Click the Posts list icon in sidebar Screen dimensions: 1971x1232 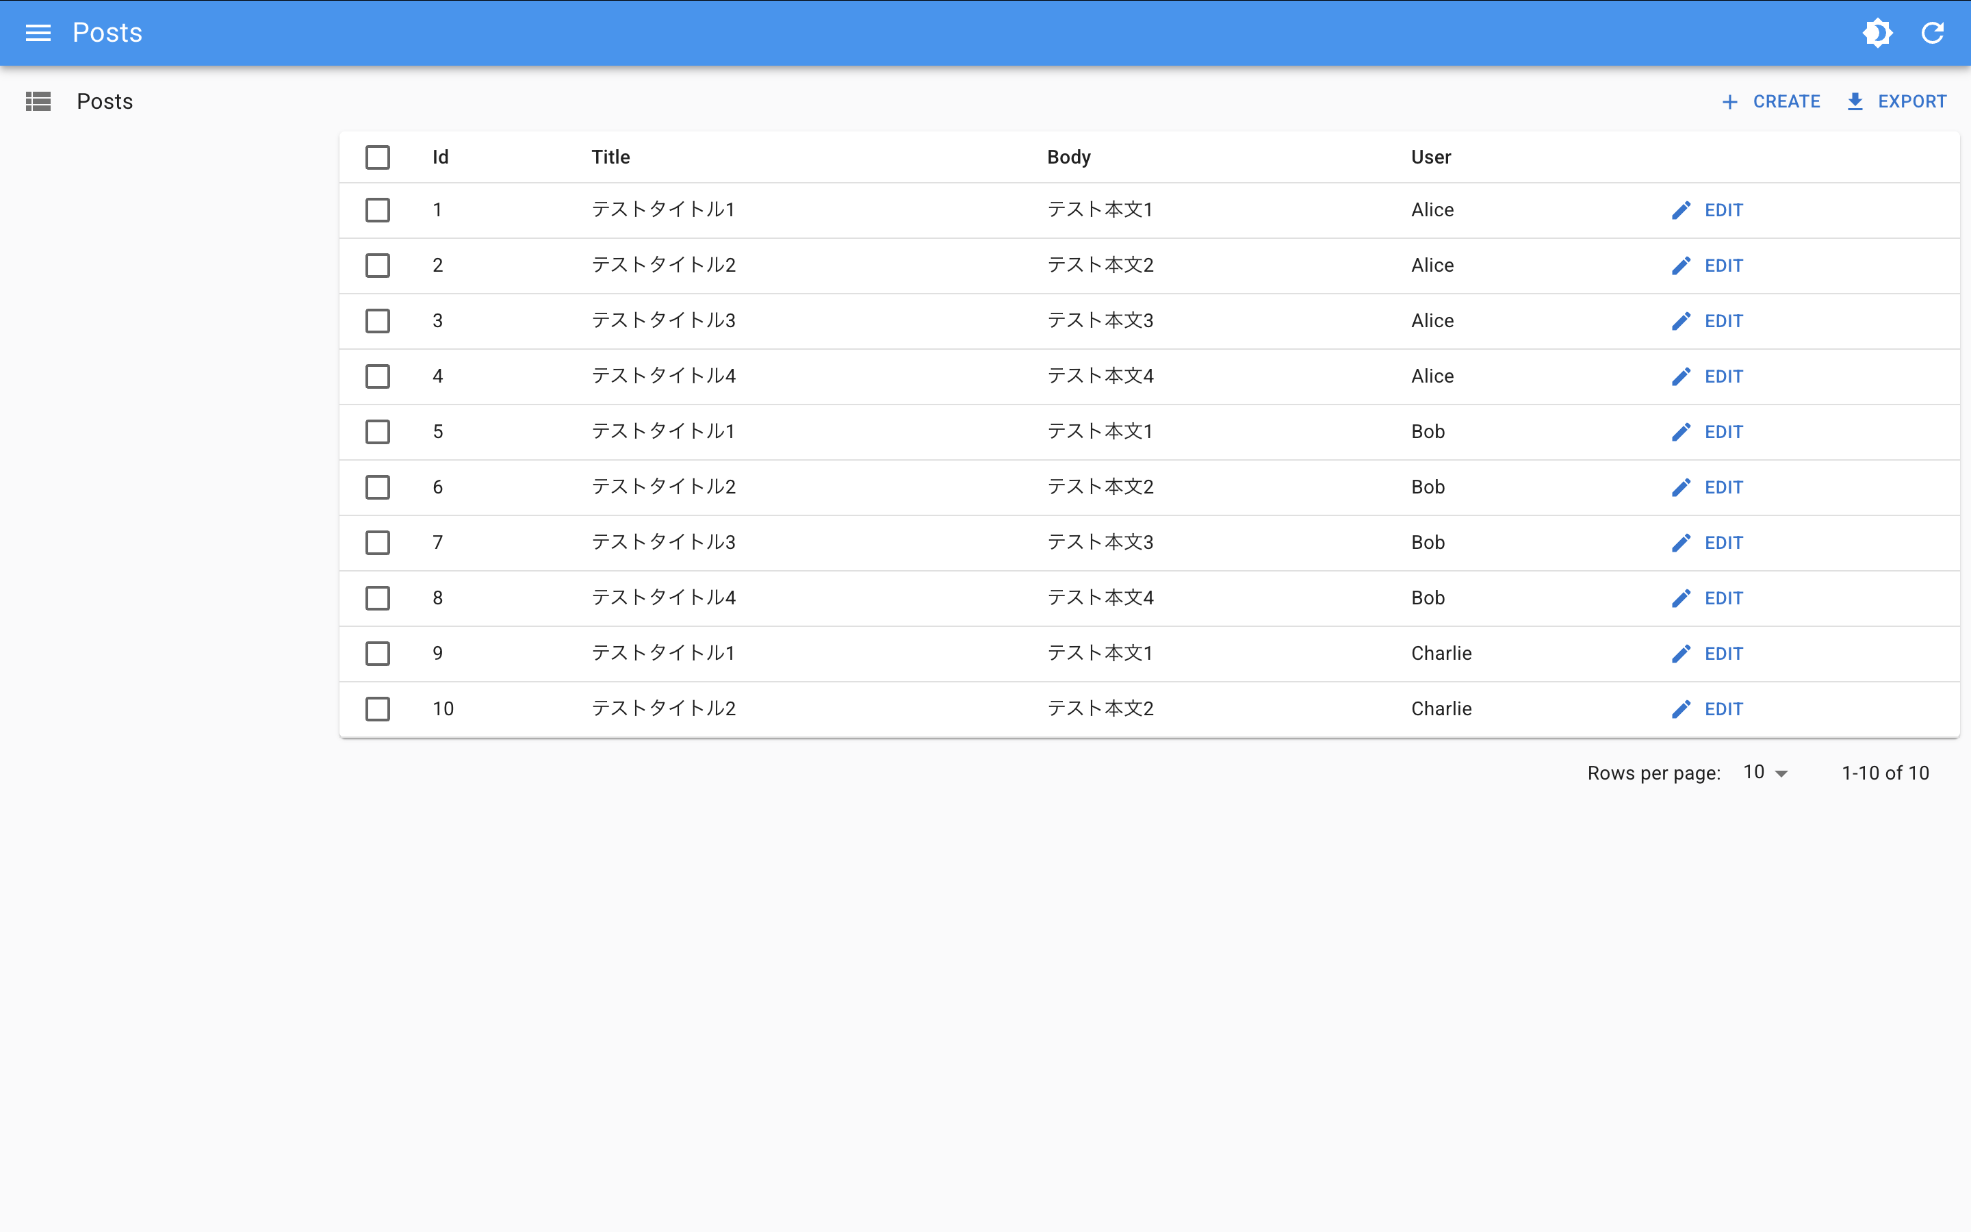click(x=38, y=101)
